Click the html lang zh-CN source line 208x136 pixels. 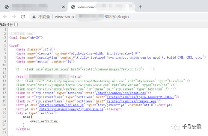pyautogui.click(x=26, y=38)
